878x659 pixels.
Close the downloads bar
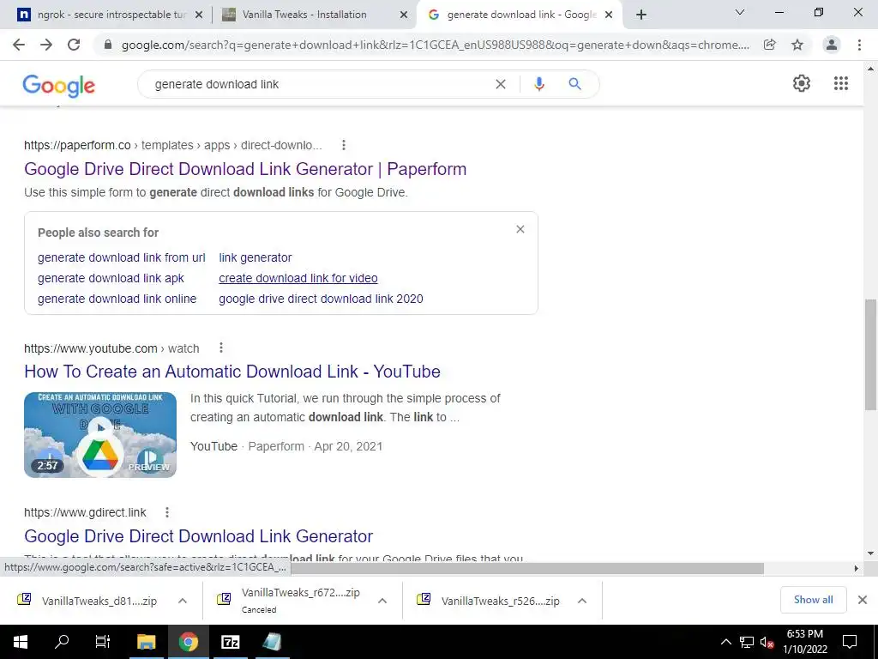click(x=863, y=600)
